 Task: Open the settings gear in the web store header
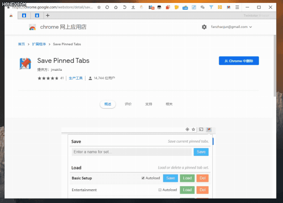(x=204, y=27)
